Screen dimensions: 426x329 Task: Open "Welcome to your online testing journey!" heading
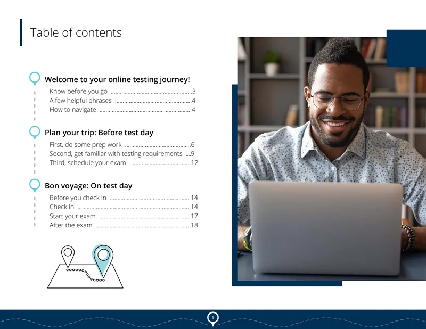(x=117, y=79)
